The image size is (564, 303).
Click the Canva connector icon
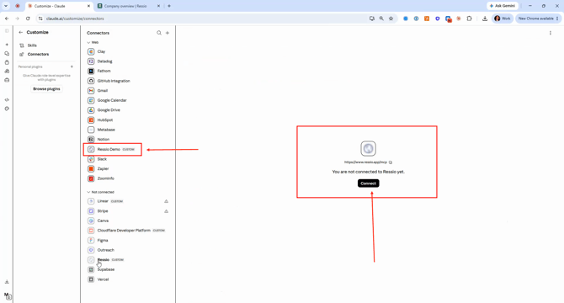91,221
